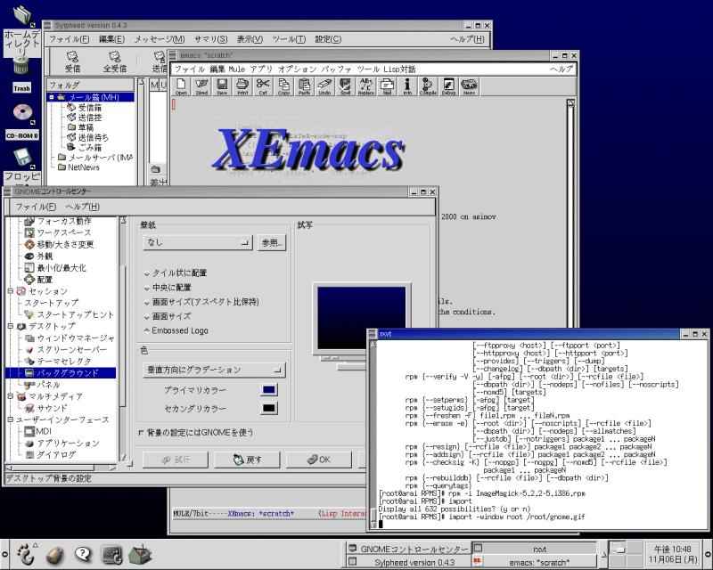The height and width of the screenshot is (570, 713).
Task: Switch to Sylpheed version 0.4.3 taskbar entry
Action: [408, 562]
